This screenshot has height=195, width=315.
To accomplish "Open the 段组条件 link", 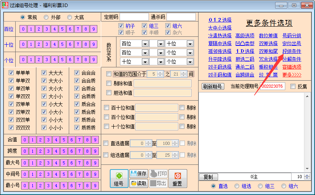I will click(x=292, y=51).
